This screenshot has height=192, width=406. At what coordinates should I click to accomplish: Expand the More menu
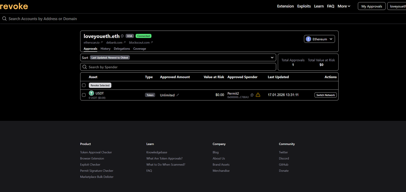[x=344, y=6]
